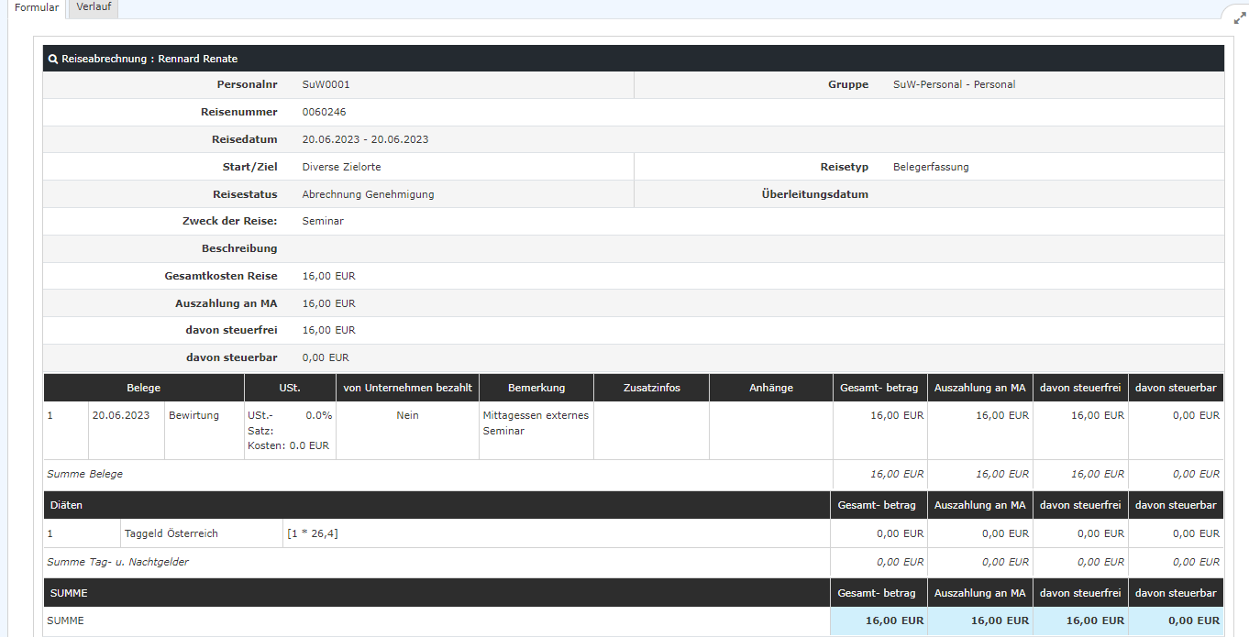Image resolution: width=1249 pixels, height=637 pixels.
Task: Click the Bewirtung receipt entry
Action: 193,415
